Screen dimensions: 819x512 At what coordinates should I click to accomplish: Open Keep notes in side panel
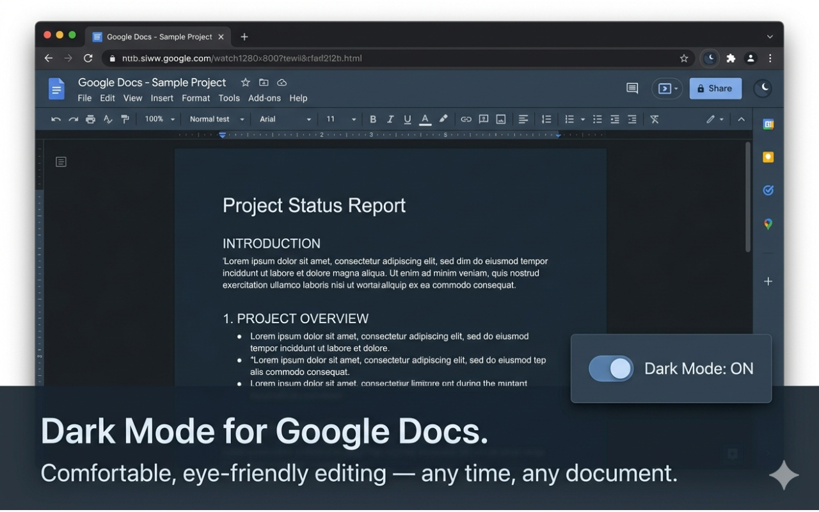pyautogui.click(x=768, y=157)
